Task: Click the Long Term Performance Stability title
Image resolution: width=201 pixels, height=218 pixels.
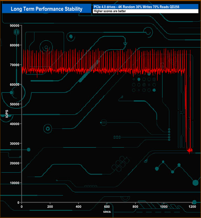Action: (x=46, y=9)
